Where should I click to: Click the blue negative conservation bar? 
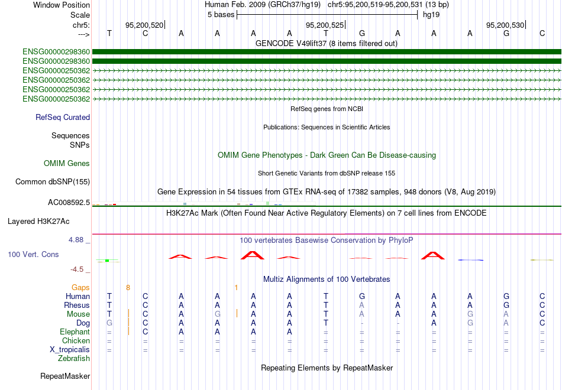point(471,260)
